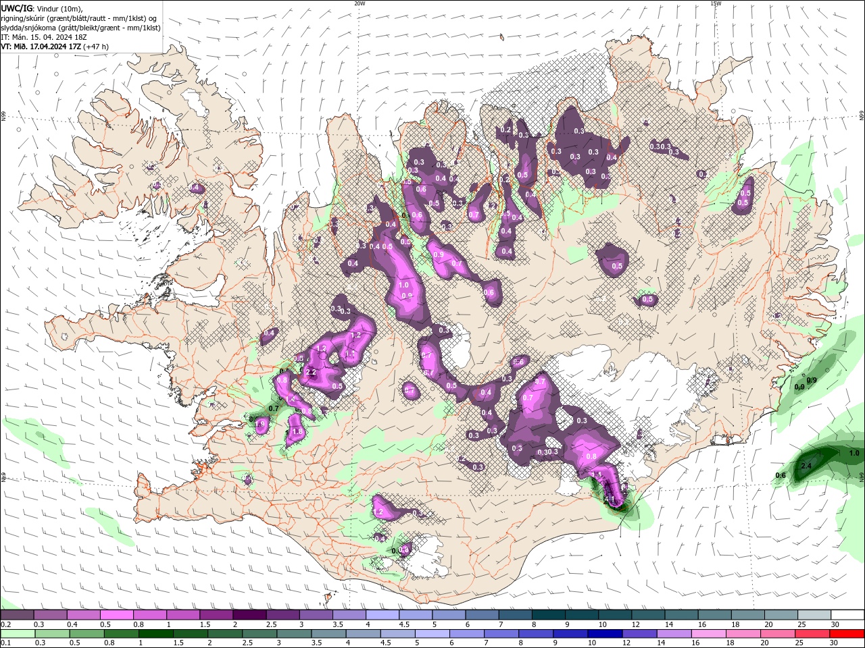Image resolution: width=865 pixels, height=648 pixels.
Task: Select the 'slydda/snjókoma' legend description line
Action: pyautogui.click(x=80, y=28)
